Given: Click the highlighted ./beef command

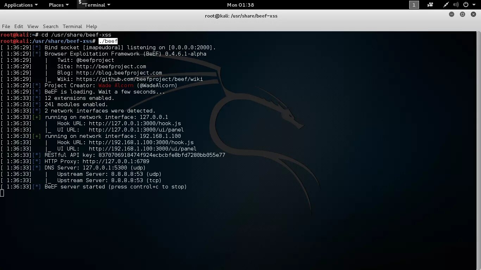Looking at the screenshot, I should pos(108,41).
